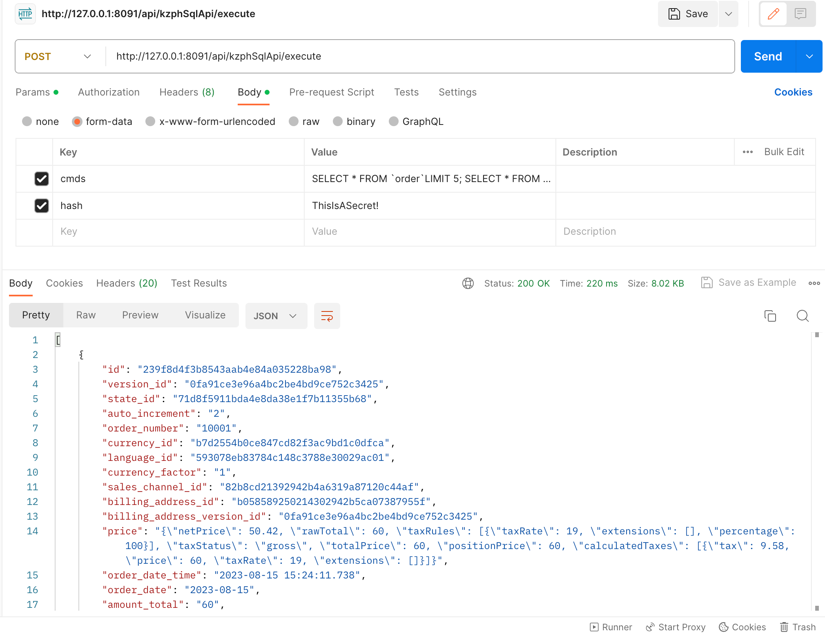Click the "order_number" line in response
Image resolution: width=825 pixels, height=636 pixels.
[172, 428]
